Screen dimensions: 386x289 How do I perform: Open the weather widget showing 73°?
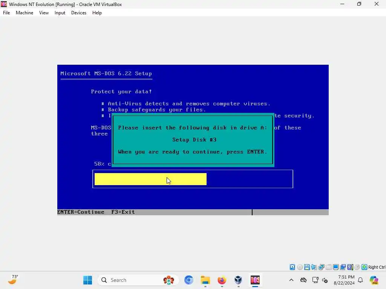[x=13, y=280]
